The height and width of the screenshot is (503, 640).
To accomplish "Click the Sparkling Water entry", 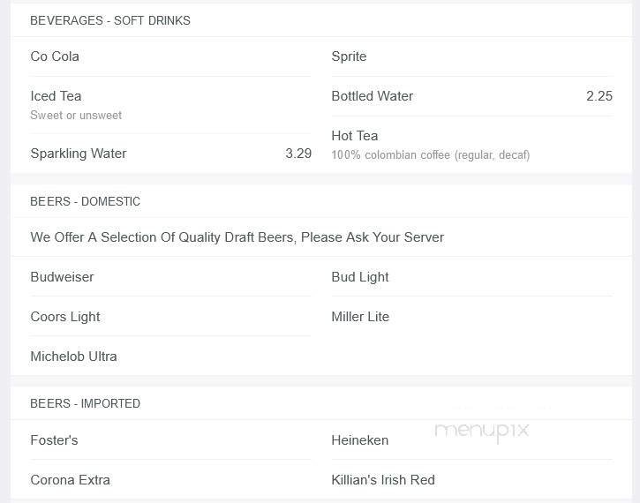I will [79, 154].
